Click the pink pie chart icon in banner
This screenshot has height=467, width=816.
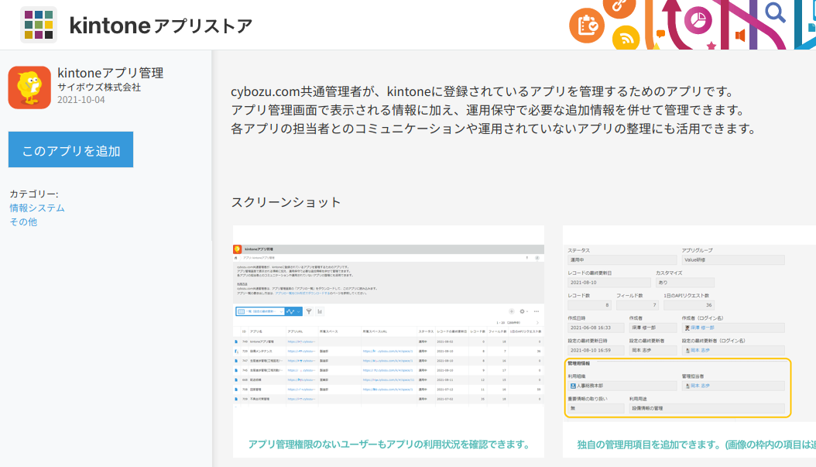tap(698, 22)
